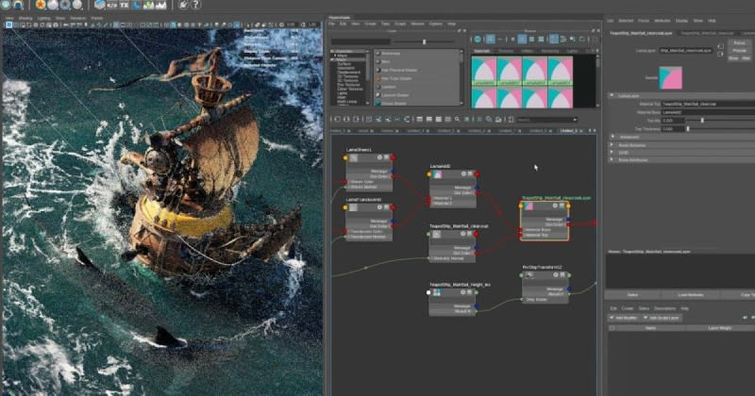Select the LamaTranslucent1 node

coord(369,220)
